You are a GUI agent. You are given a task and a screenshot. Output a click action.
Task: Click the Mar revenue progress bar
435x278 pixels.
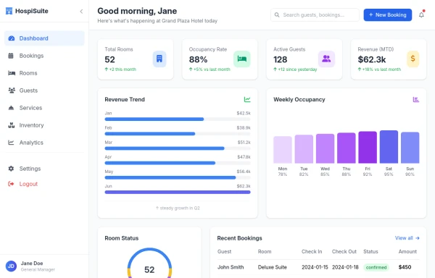pyautogui.click(x=178, y=148)
